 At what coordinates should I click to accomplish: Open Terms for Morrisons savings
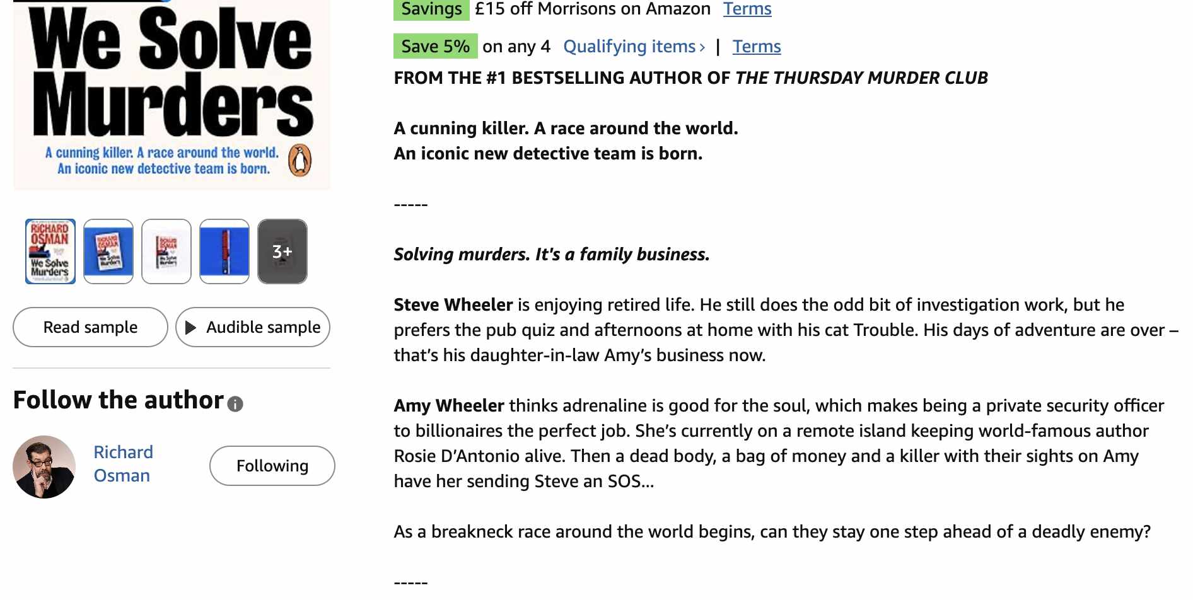pos(747,9)
